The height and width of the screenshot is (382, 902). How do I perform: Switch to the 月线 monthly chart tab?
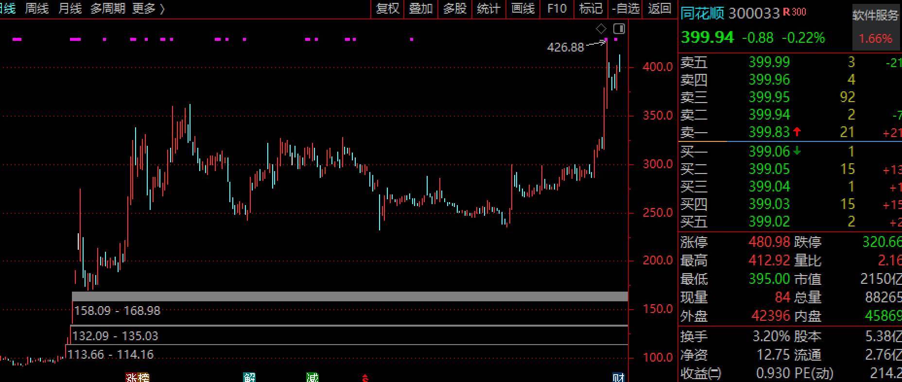(69, 9)
